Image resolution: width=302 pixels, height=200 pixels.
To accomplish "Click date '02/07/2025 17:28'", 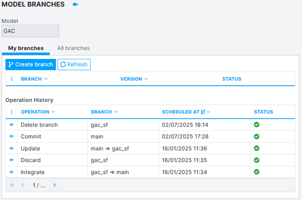I will [185, 137].
